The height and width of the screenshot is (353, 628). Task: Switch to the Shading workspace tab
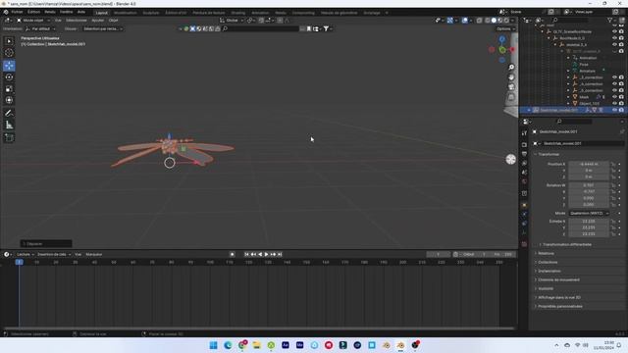click(237, 13)
